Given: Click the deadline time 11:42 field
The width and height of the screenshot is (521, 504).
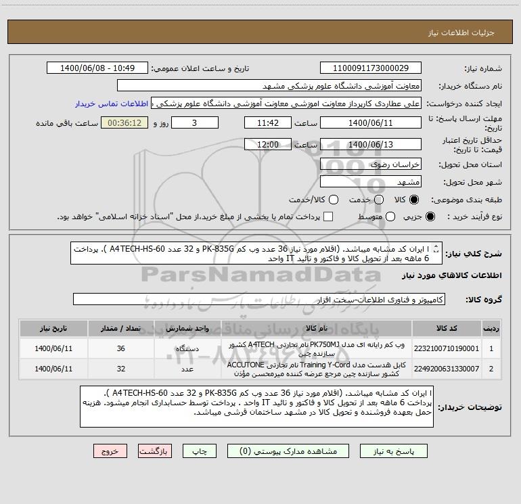Looking at the screenshot, I should 268,123.
